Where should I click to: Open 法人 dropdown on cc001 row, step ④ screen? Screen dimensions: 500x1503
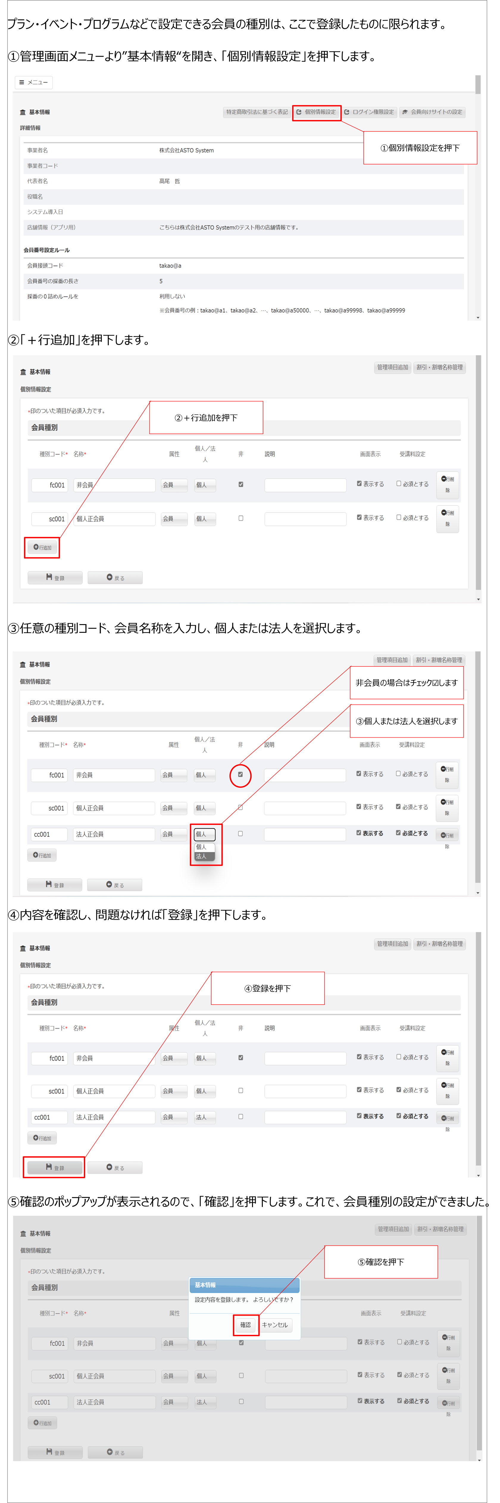click(x=205, y=1117)
